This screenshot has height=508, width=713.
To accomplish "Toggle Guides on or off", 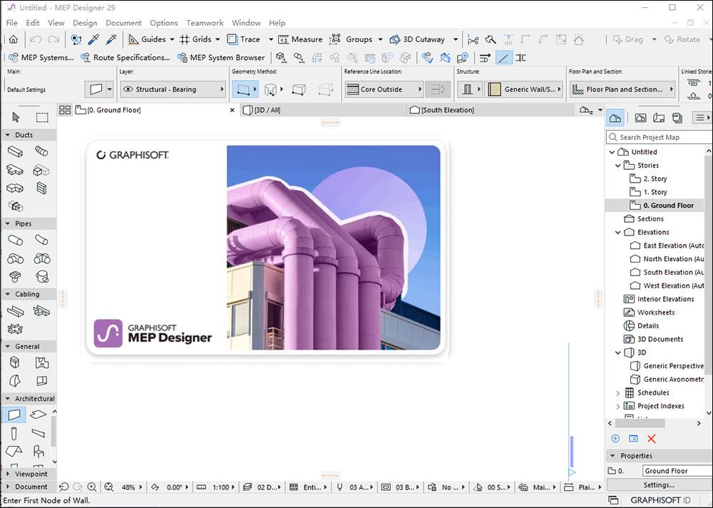I will 146,39.
